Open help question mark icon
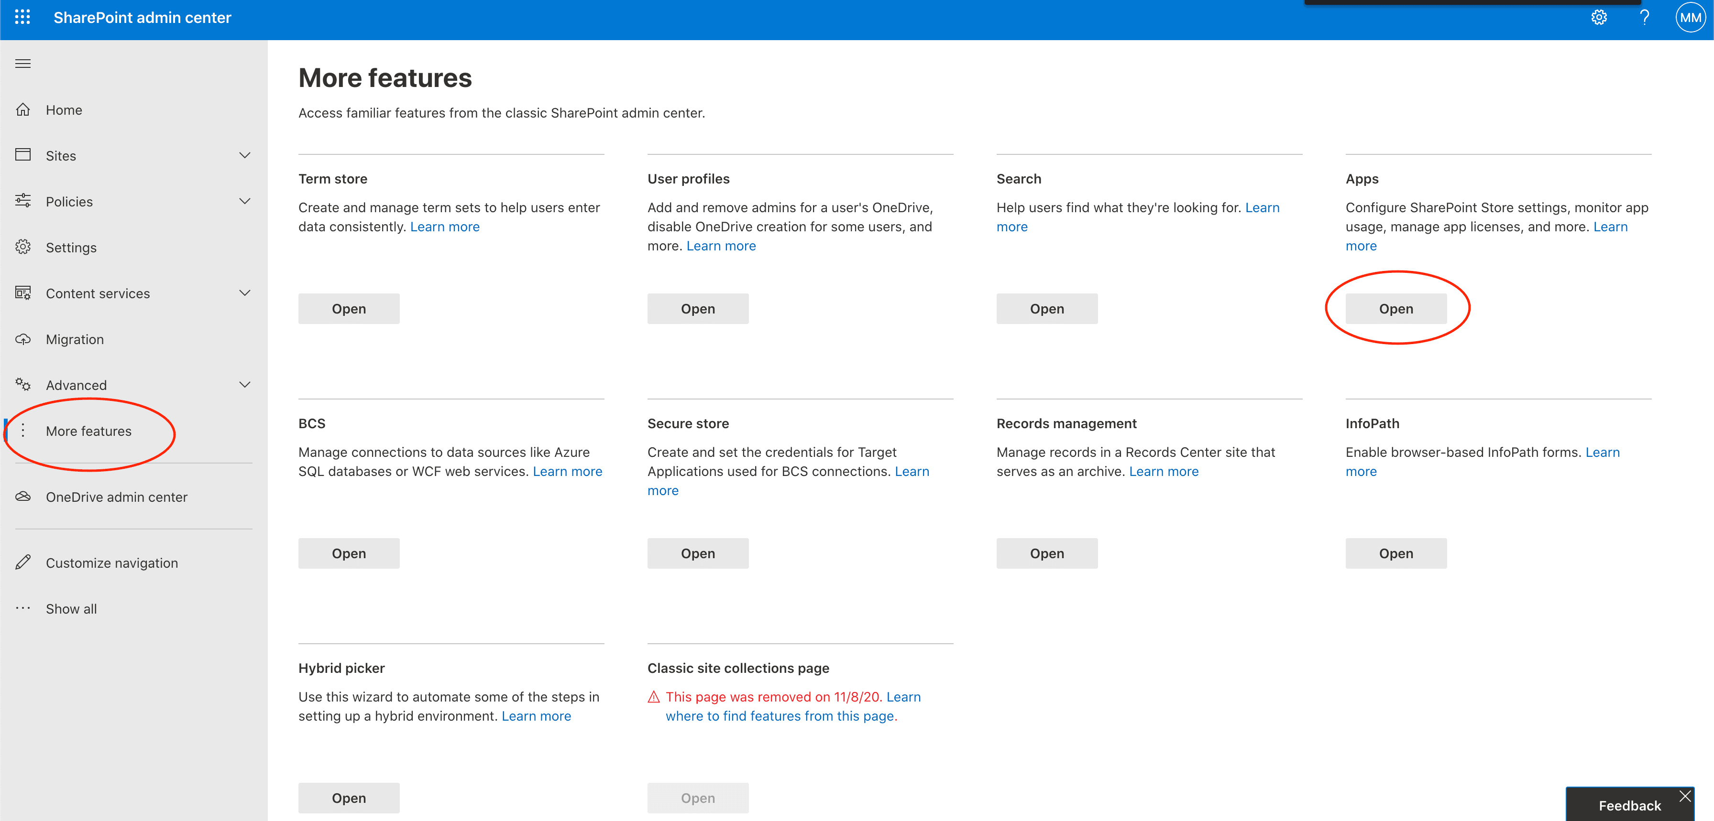Viewport: 1714px width, 821px height. (1644, 17)
